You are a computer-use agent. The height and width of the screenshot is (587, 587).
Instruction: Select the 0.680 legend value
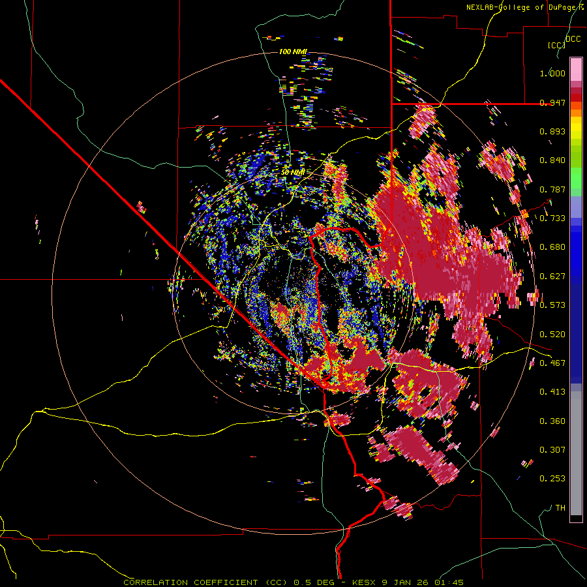coord(552,247)
